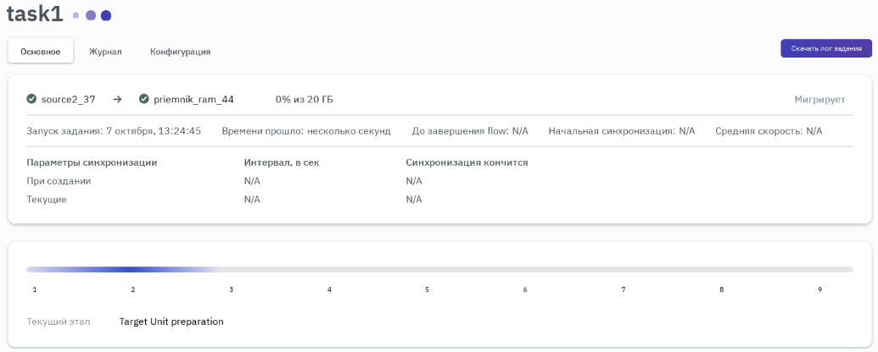The width and height of the screenshot is (878, 352).
Task: Pick stage marker number 7
Action: [624, 289]
